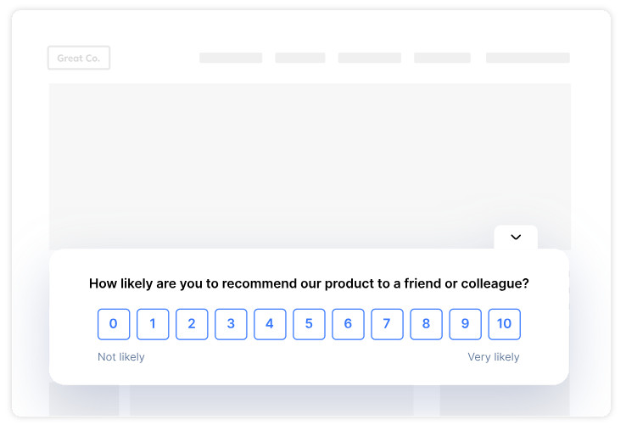Pick rating 2 on the survey
The width and height of the screenshot is (626, 431).
pos(192,324)
